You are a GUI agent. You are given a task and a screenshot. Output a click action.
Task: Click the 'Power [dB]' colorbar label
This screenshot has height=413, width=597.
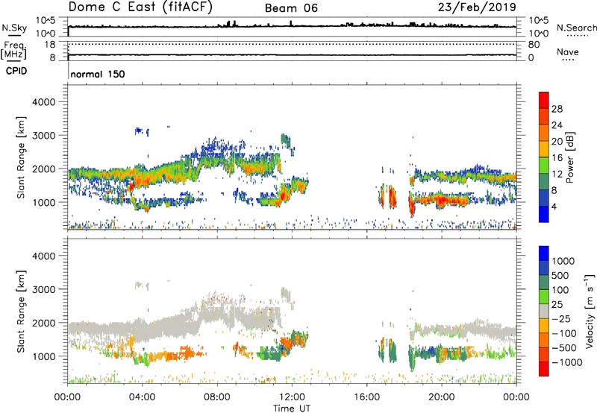[569, 157]
